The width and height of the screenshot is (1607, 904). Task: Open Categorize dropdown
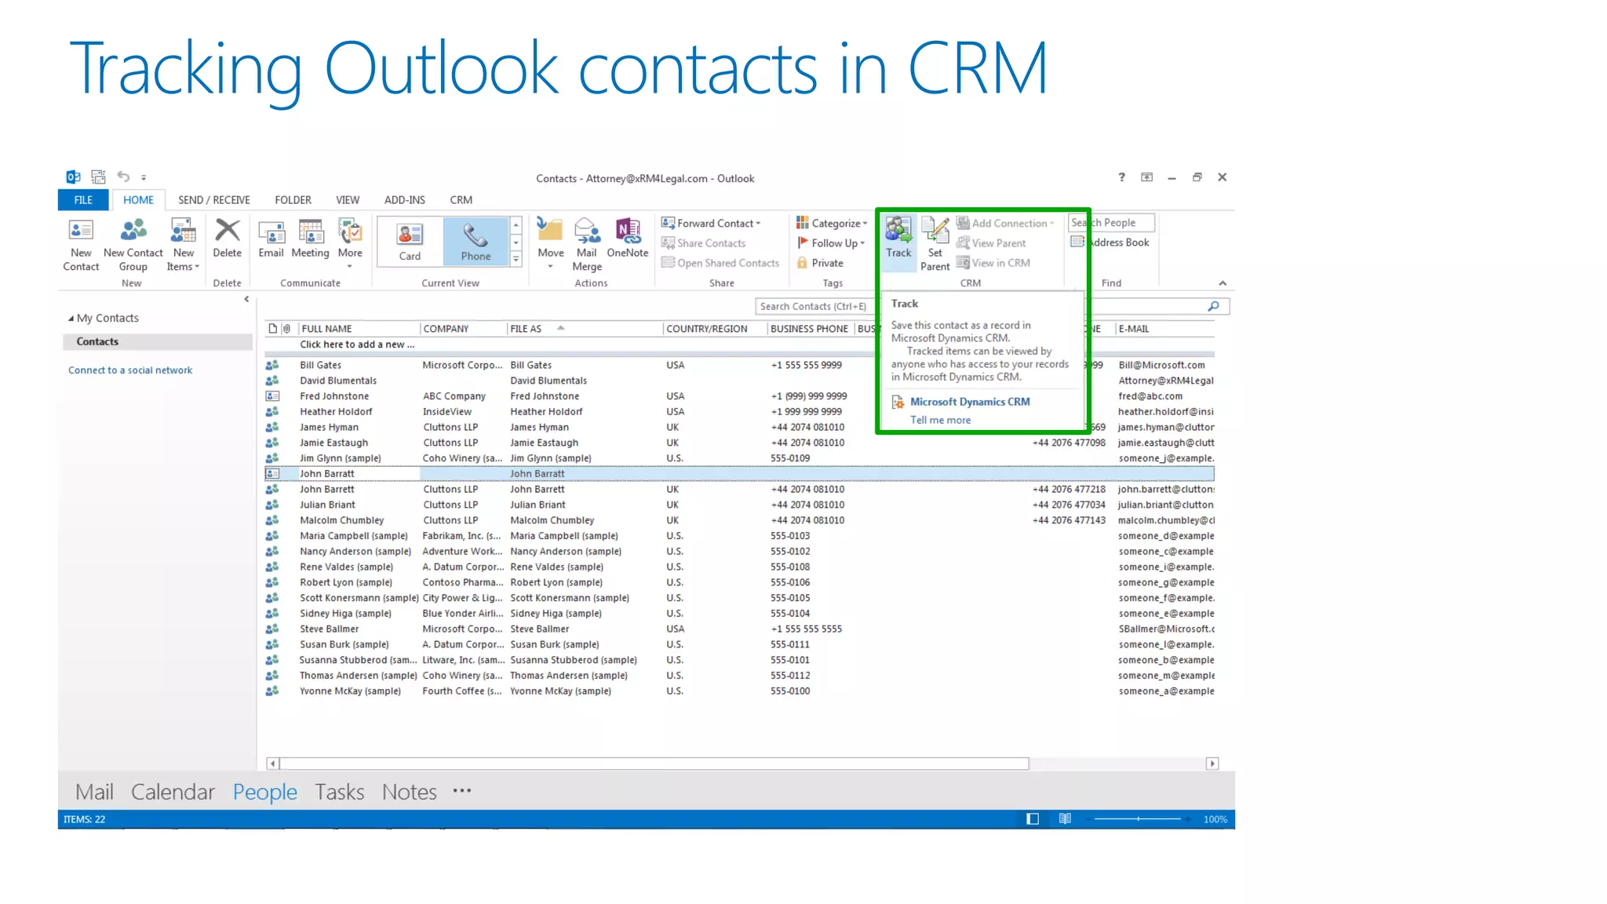pos(832,224)
